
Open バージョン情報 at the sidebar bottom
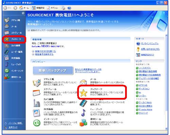(15, 123)
